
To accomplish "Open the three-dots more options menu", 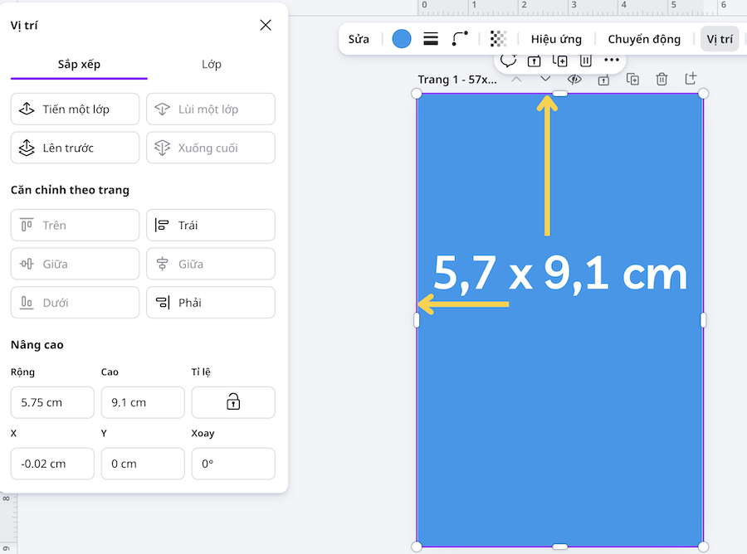I will coord(612,61).
